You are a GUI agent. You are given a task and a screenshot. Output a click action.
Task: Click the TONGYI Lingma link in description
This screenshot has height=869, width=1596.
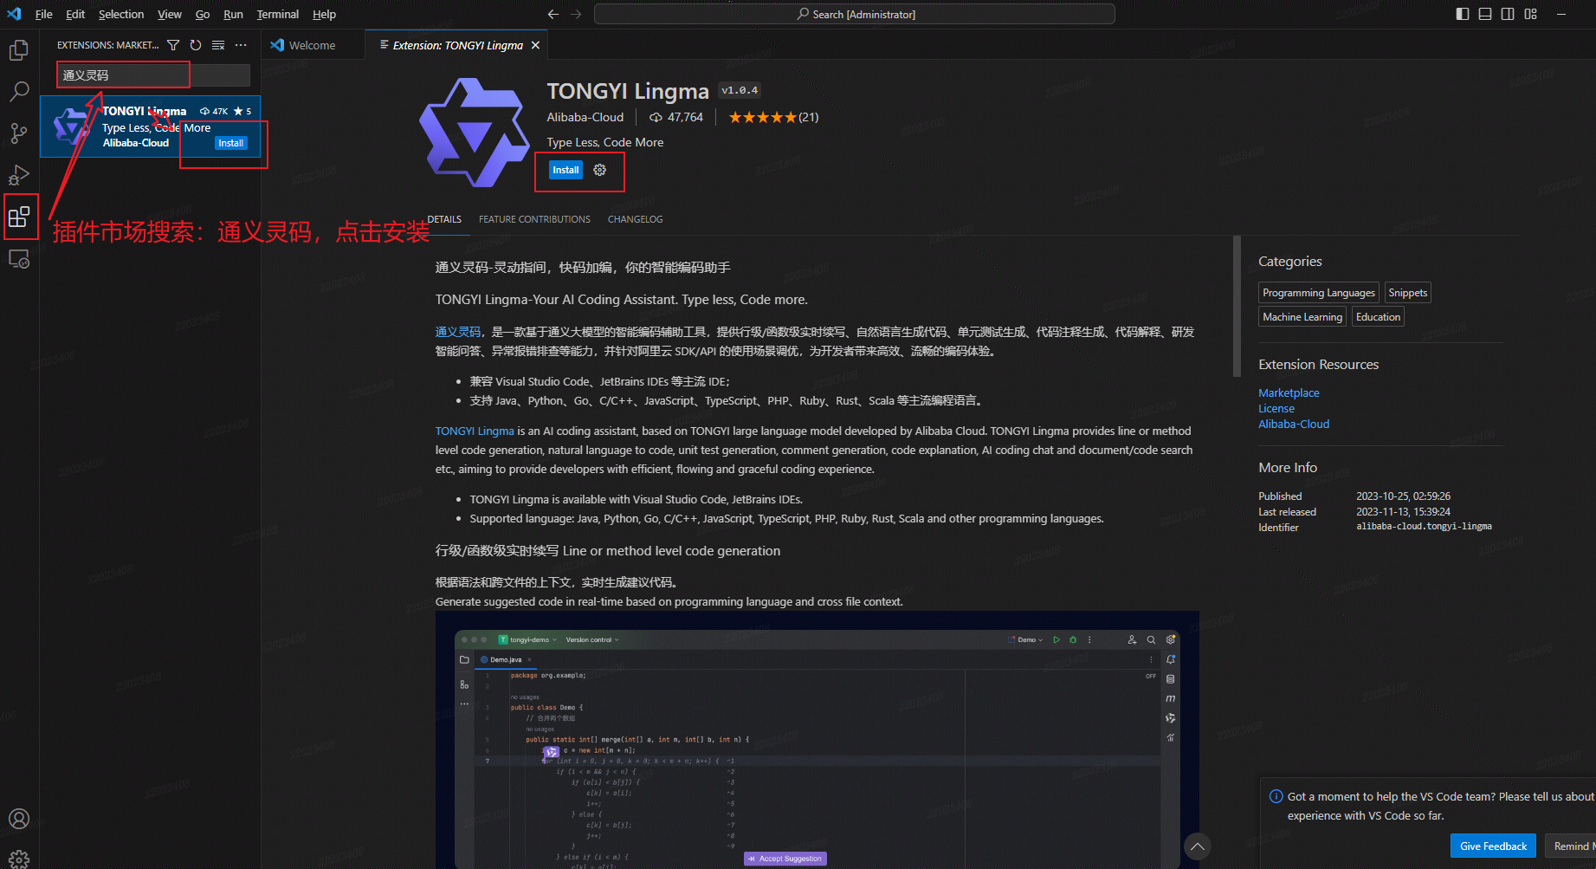coord(475,431)
